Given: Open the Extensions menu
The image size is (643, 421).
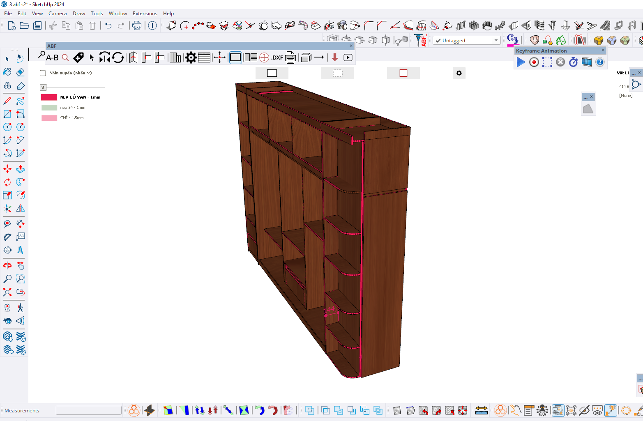Looking at the screenshot, I should click(145, 14).
